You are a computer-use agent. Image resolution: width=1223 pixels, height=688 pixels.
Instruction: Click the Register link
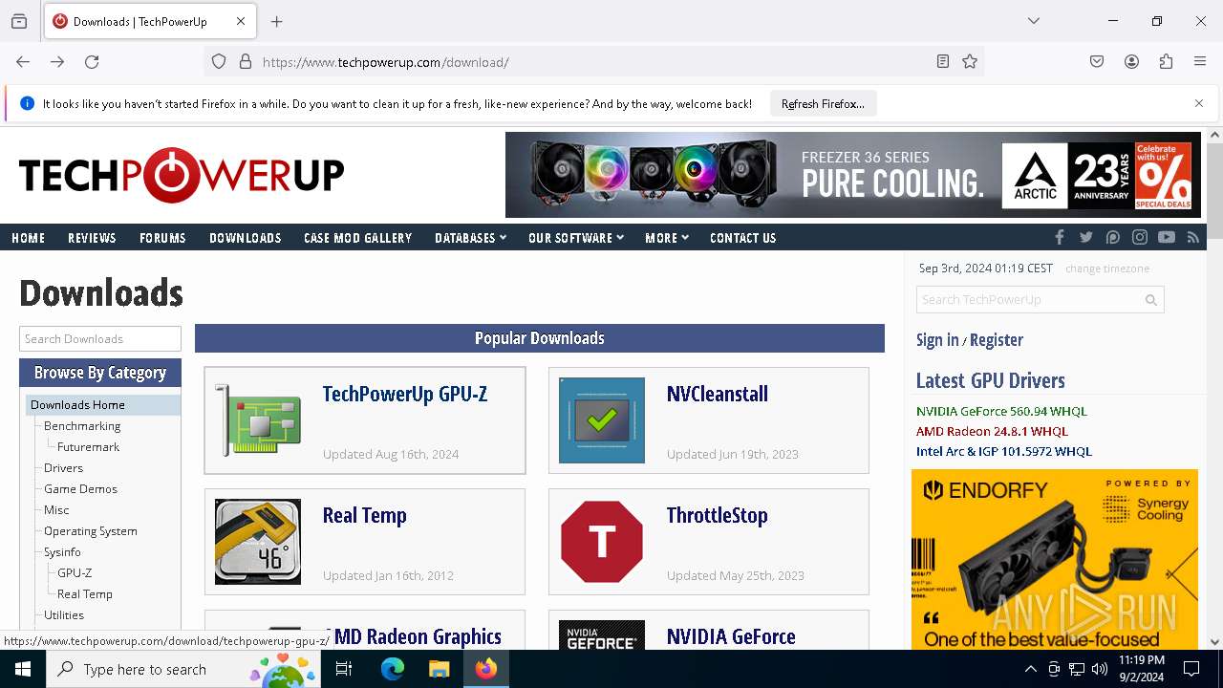(997, 340)
